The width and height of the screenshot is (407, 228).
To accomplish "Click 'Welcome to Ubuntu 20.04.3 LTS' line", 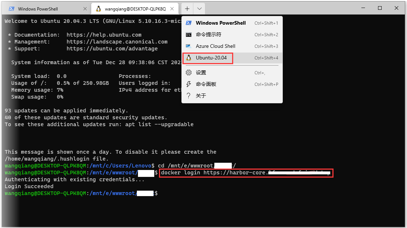I will (x=52, y=21).
